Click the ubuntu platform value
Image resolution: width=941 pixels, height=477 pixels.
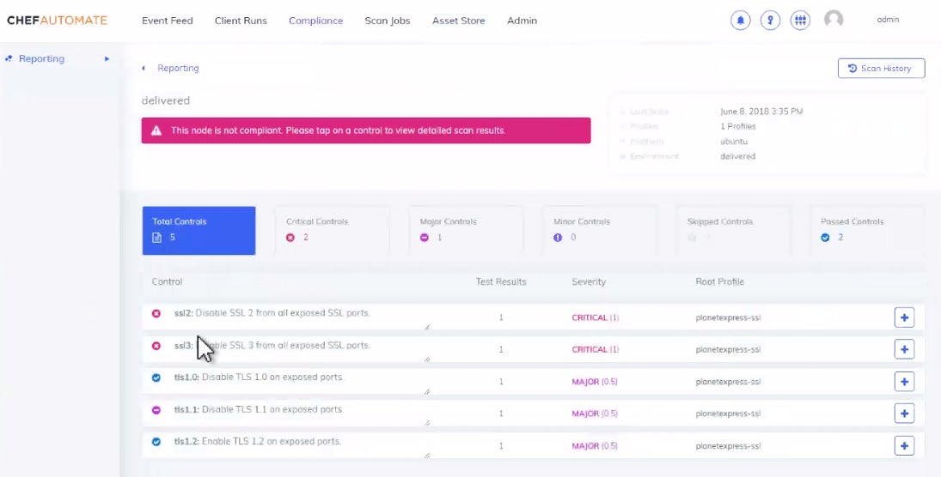point(734,142)
